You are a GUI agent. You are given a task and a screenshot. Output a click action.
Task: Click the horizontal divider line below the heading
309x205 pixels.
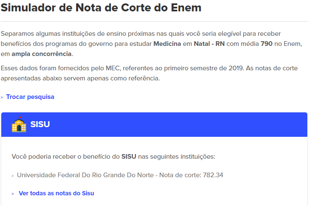[x=154, y=21]
